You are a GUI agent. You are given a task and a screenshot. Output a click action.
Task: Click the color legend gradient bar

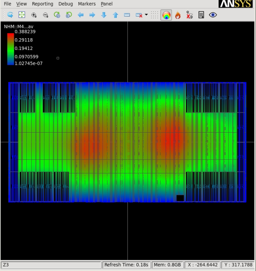pyautogui.click(x=11, y=49)
